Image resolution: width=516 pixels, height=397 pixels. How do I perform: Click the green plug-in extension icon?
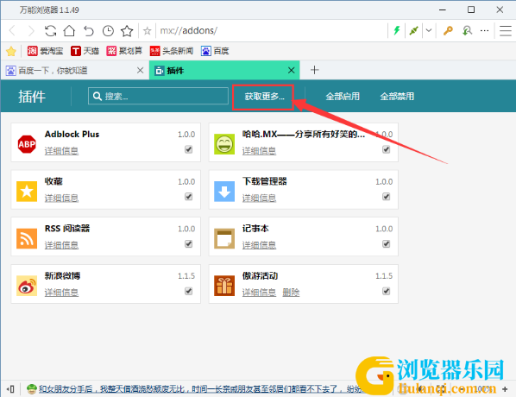click(413, 30)
